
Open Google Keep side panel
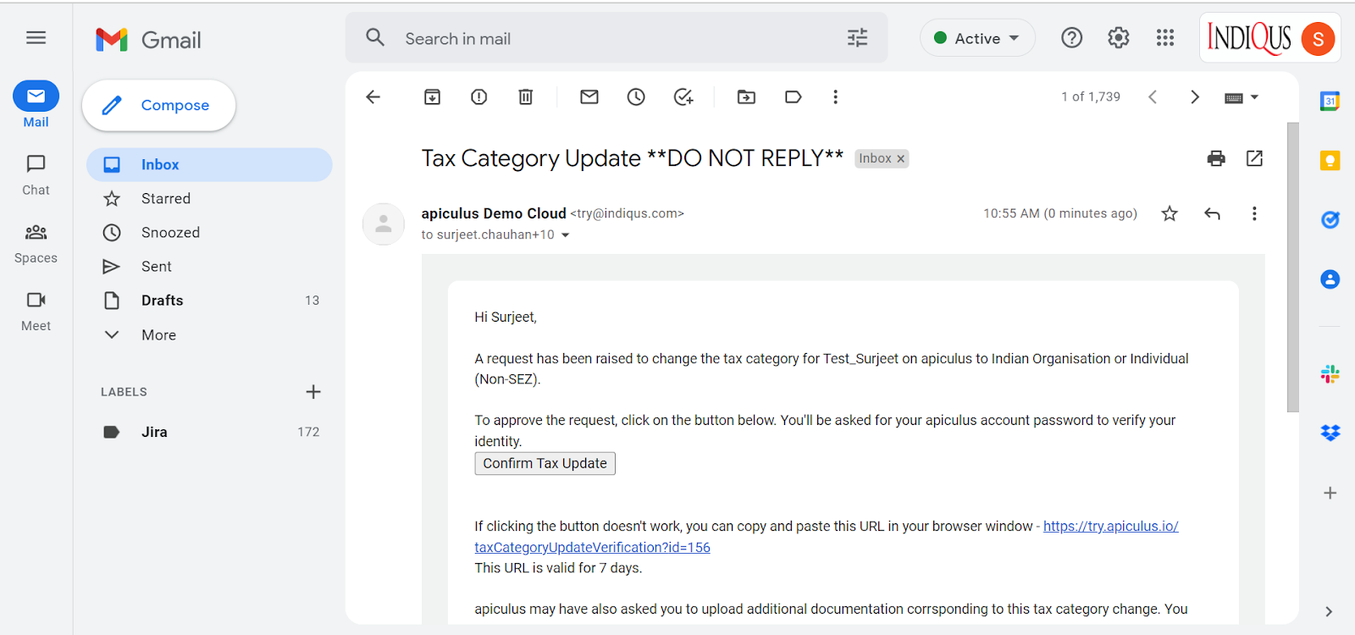click(1330, 160)
